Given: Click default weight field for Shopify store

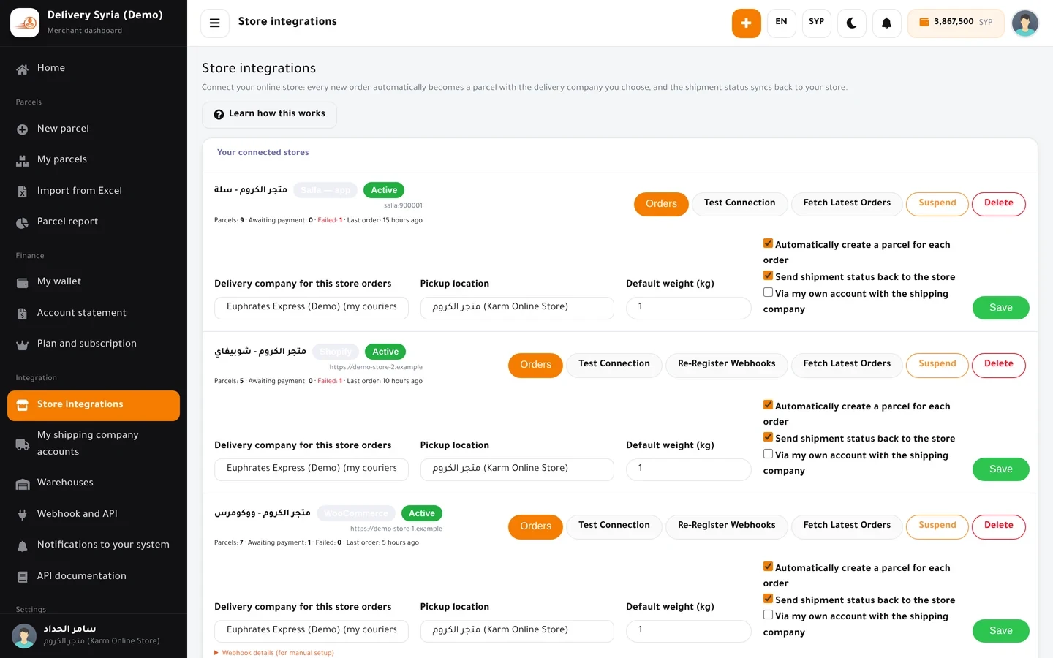Looking at the screenshot, I should pyautogui.click(x=689, y=469).
